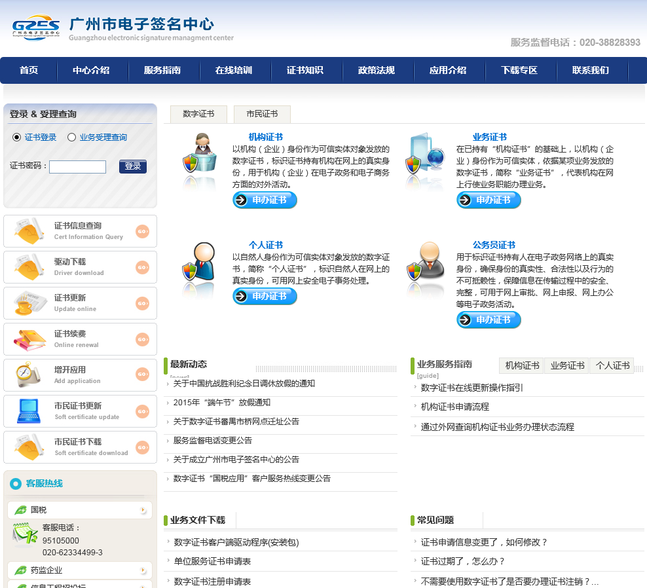647x588 pixels.
Task: Select the 证书登录 radio button
Action: point(16,137)
